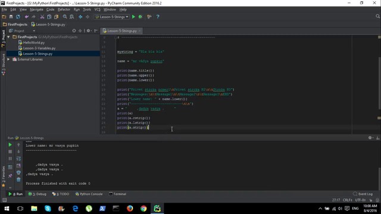Click the Save All toolbar icon
381x214 pixels.
point(11,17)
